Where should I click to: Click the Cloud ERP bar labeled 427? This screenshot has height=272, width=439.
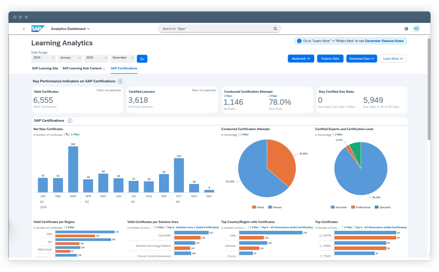point(192,233)
